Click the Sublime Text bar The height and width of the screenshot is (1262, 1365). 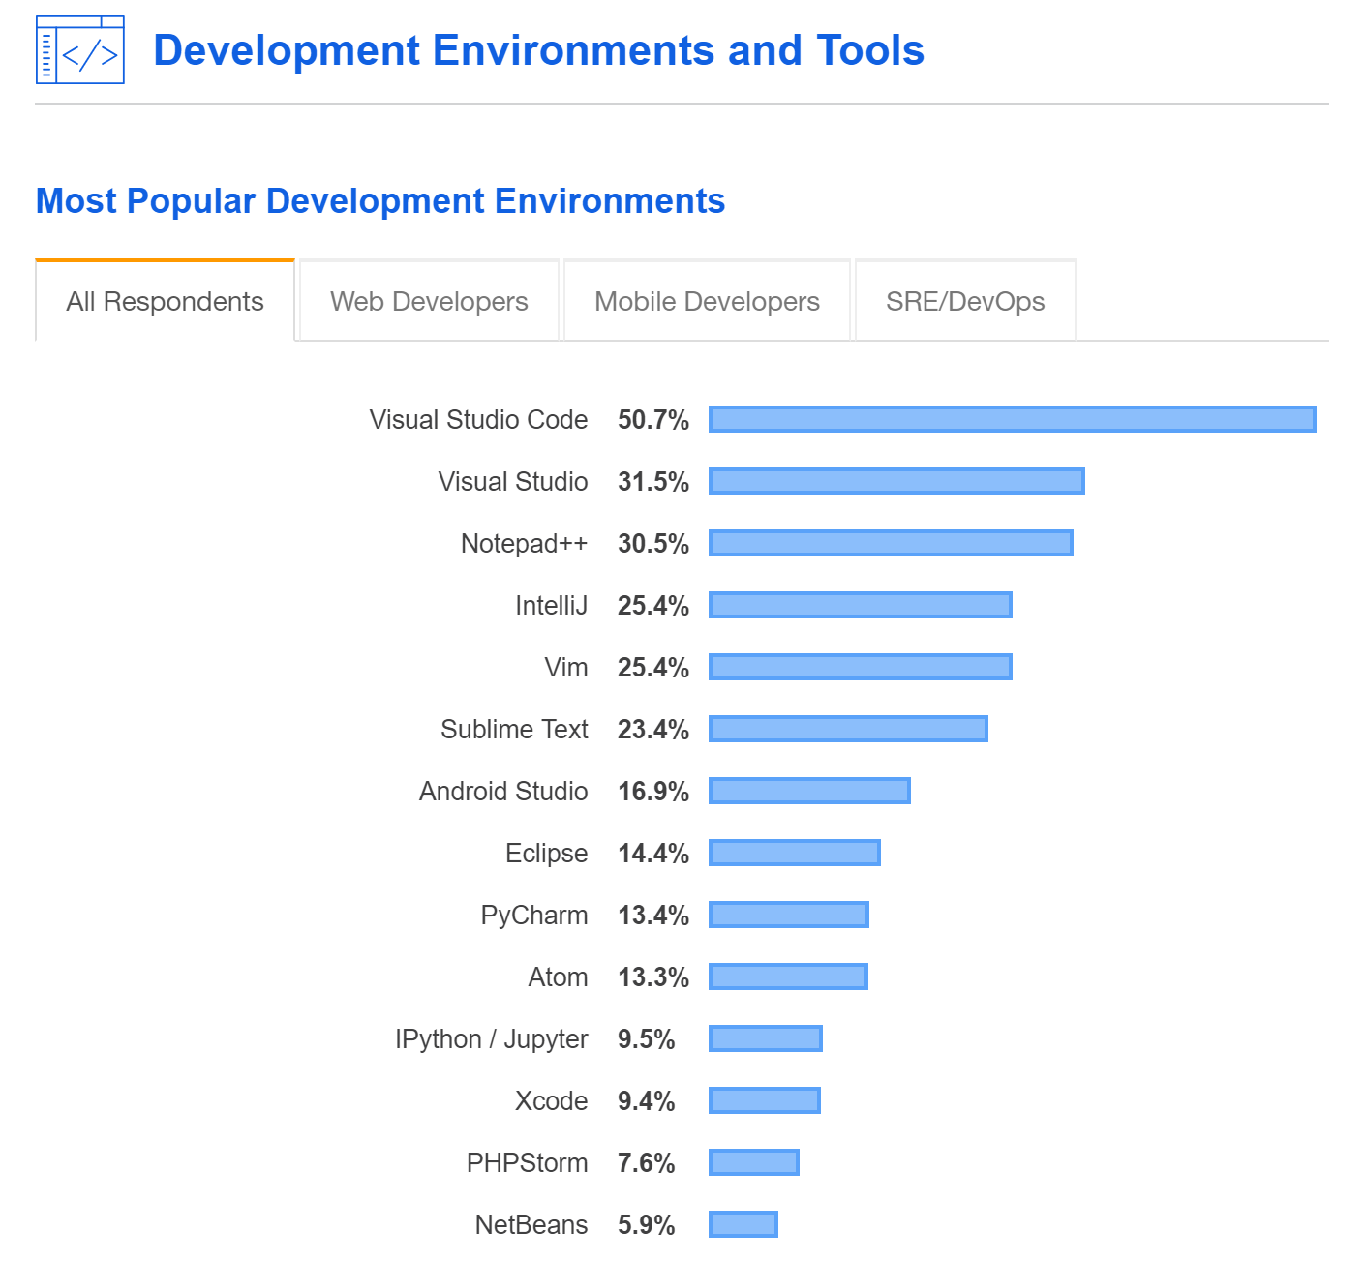pyautogui.click(x=848, y=729)
